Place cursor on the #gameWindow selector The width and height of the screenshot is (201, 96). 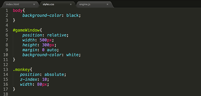point(26,30)
